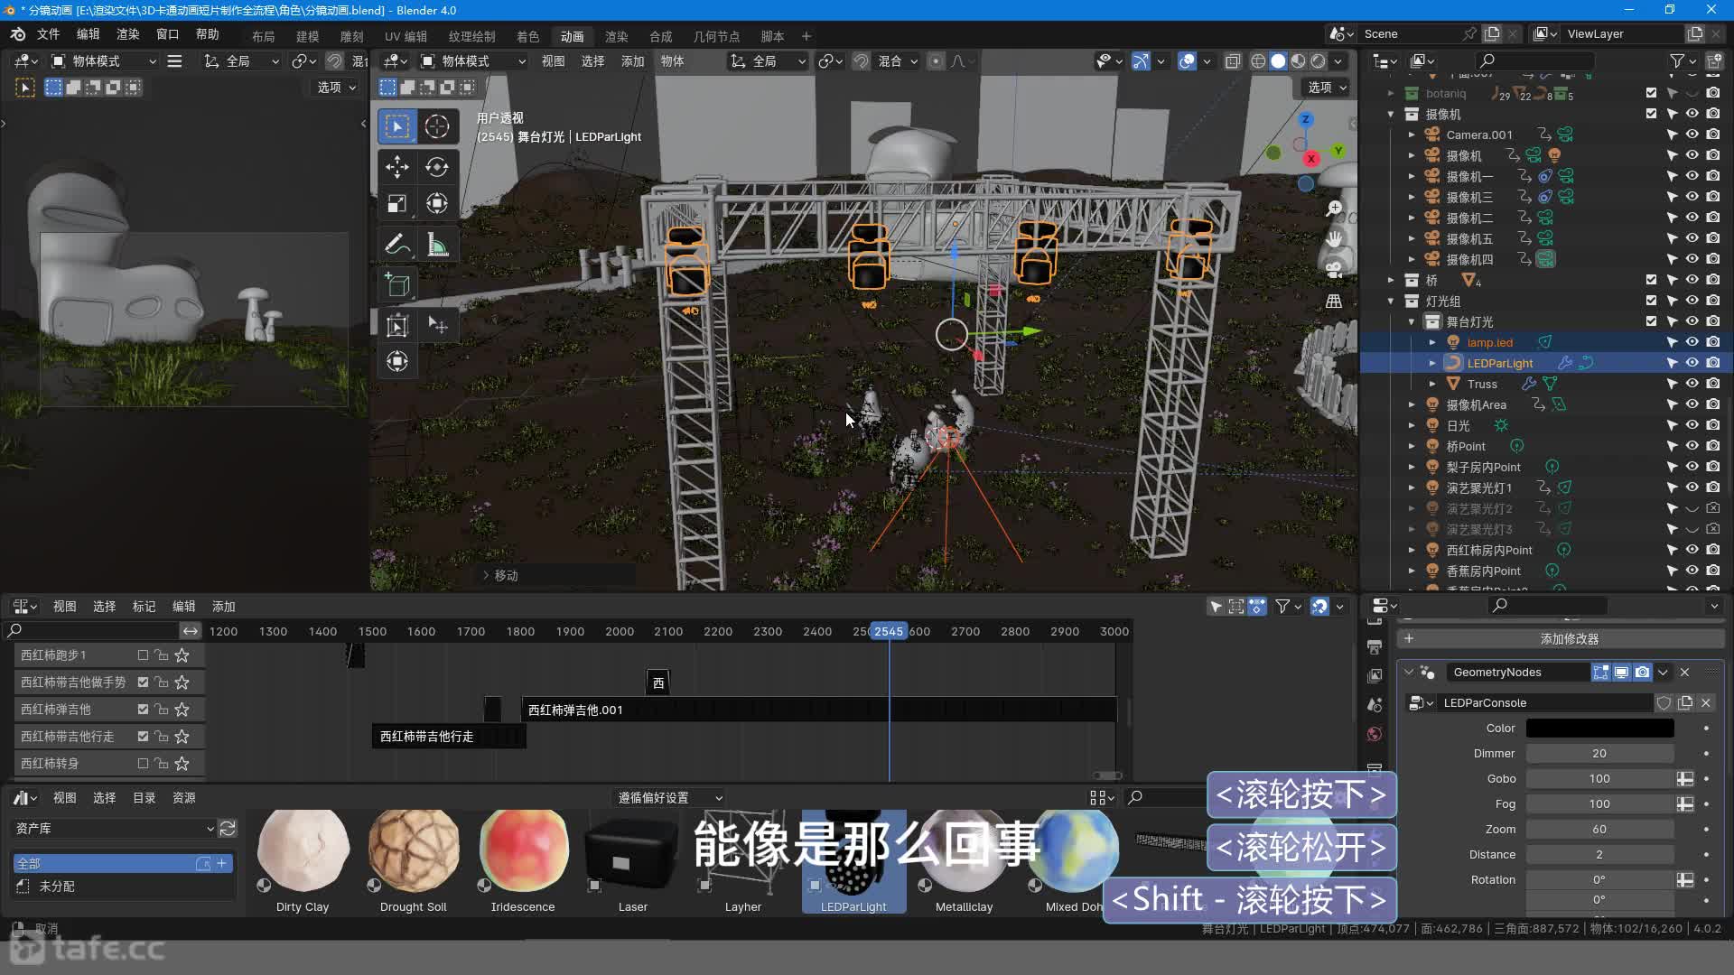Switch to rendered viewport shading
The image size is (1734, 975).
click(x=1318, y=61)
